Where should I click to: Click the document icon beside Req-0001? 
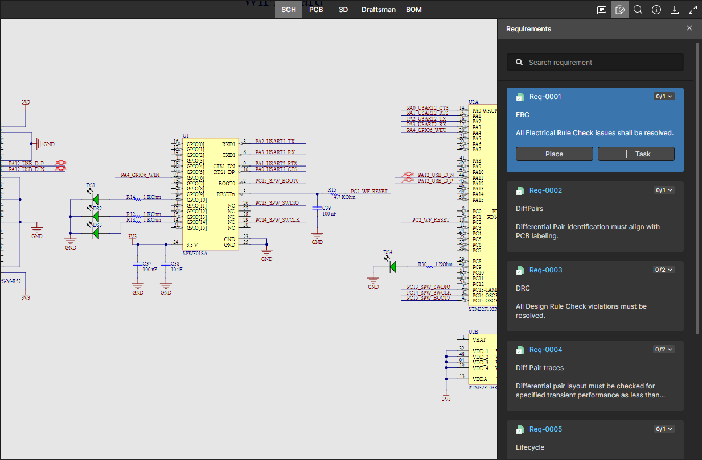520,97
